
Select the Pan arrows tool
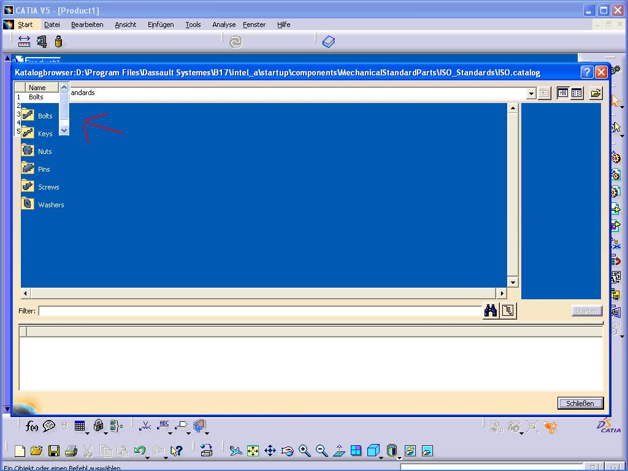point(270,451)
